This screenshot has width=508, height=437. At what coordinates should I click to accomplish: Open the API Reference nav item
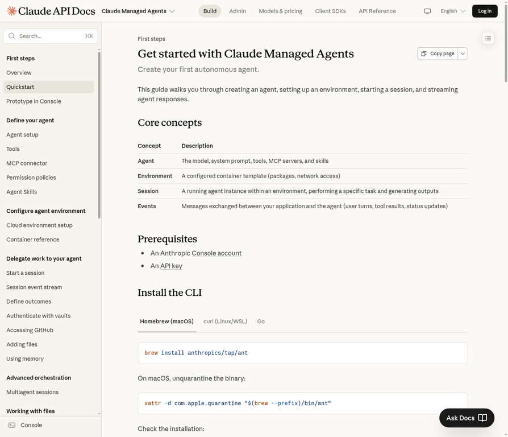pos(377,11)
